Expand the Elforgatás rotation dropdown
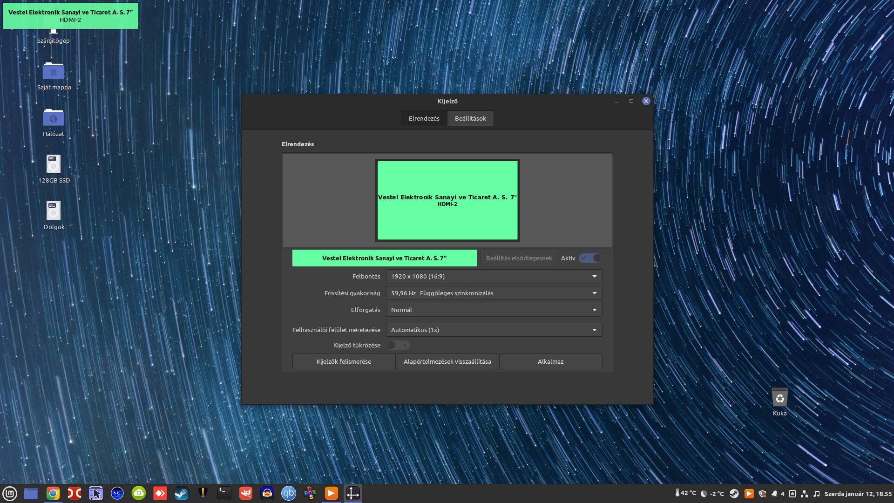The image size is (894, 503). pyautogui.click(x=494, y=310)
